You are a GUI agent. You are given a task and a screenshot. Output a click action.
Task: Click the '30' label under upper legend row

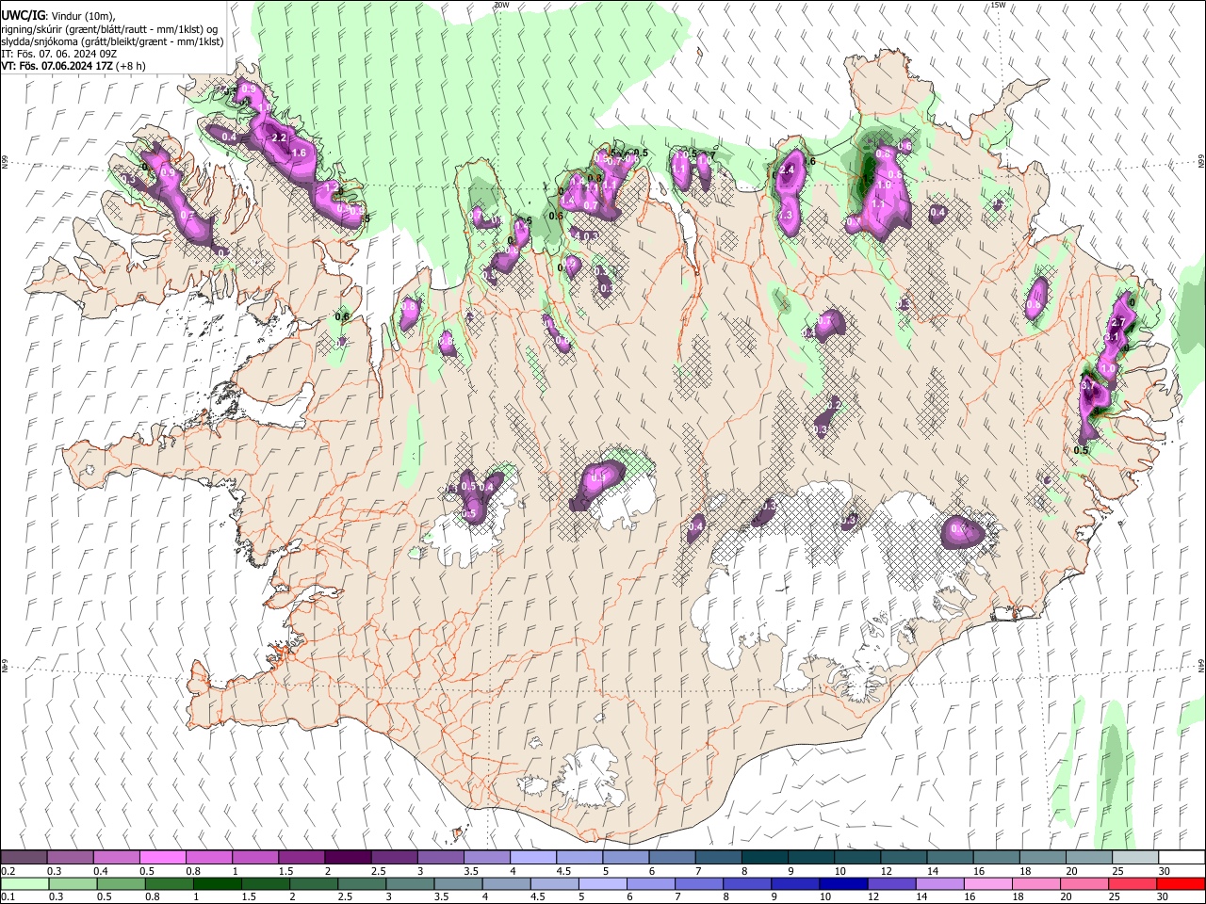tap(1164, 871)
